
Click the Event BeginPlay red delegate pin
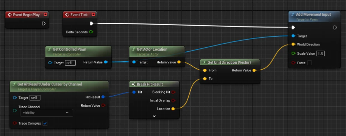(x=45, y=15)
